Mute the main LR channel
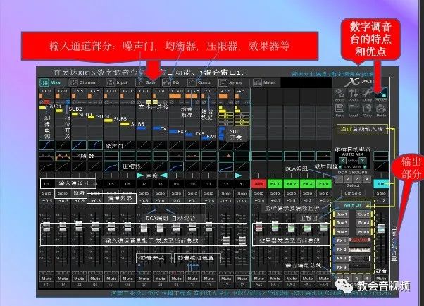This screenshot has height=306, width=424. click(381, 279)
